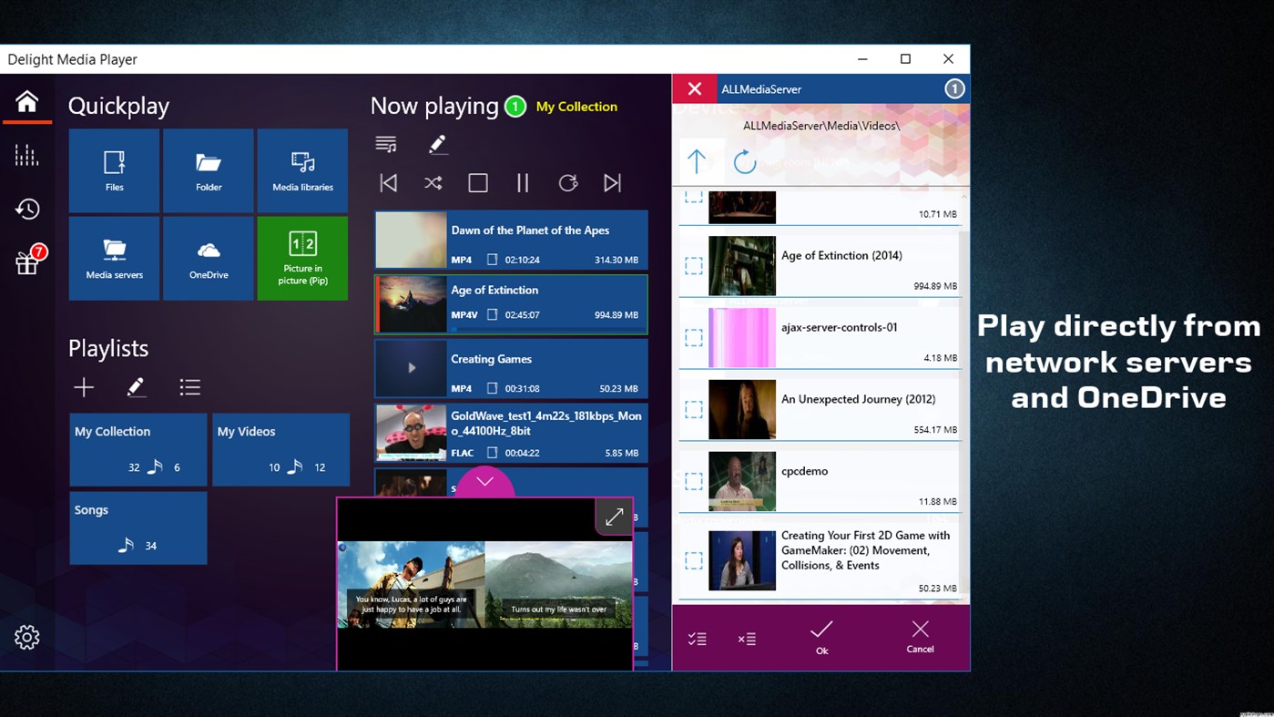Screen dimensions: 1274x717
Task: Stop playback with the square icon
Action: [x=477, y=182]
